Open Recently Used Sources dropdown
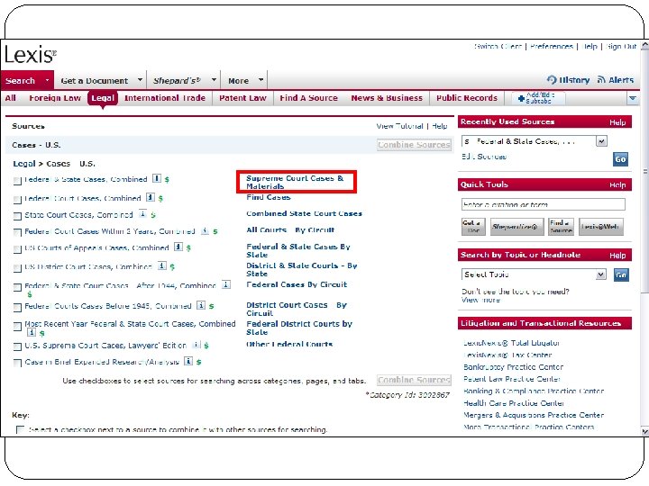 tap(601, 141)
